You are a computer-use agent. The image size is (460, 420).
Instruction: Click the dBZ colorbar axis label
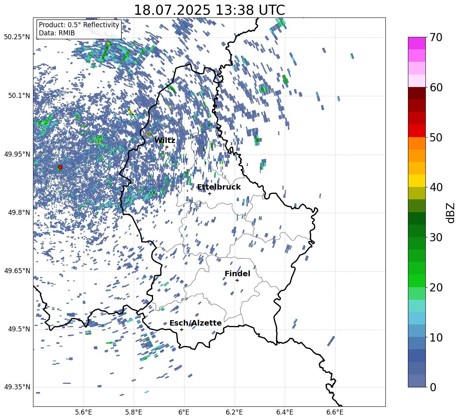coord(451,213)
